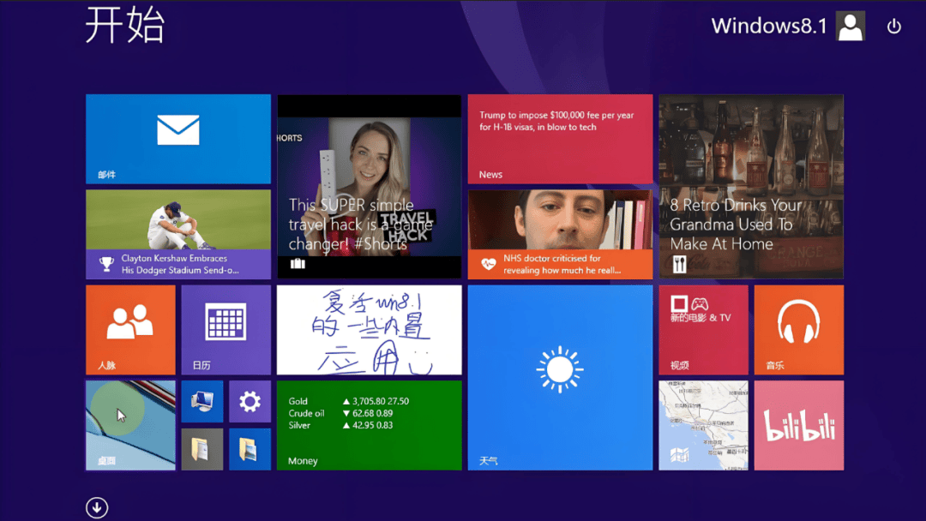This screenshot has height=521, width=926.
Task: Open the Calendar (日历) tile
Action: coord(225,329)
